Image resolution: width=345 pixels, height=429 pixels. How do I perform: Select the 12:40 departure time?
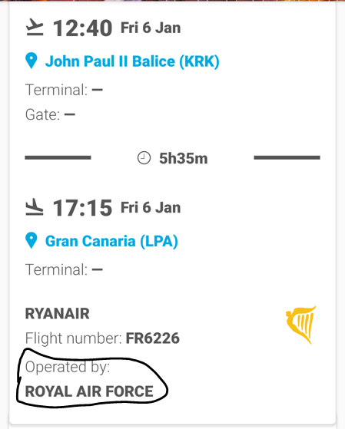pyautogui.click(x=82, y=28)
